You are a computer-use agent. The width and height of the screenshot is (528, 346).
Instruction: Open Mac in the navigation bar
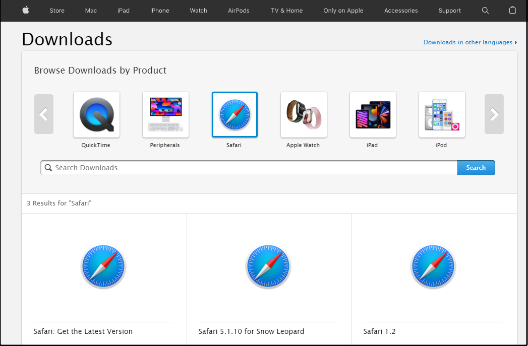[x=91, y=11]
